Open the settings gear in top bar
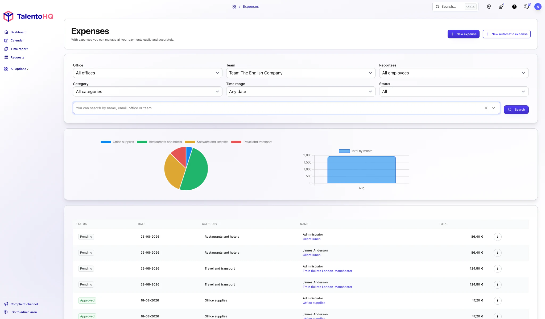 pos(489,7)
